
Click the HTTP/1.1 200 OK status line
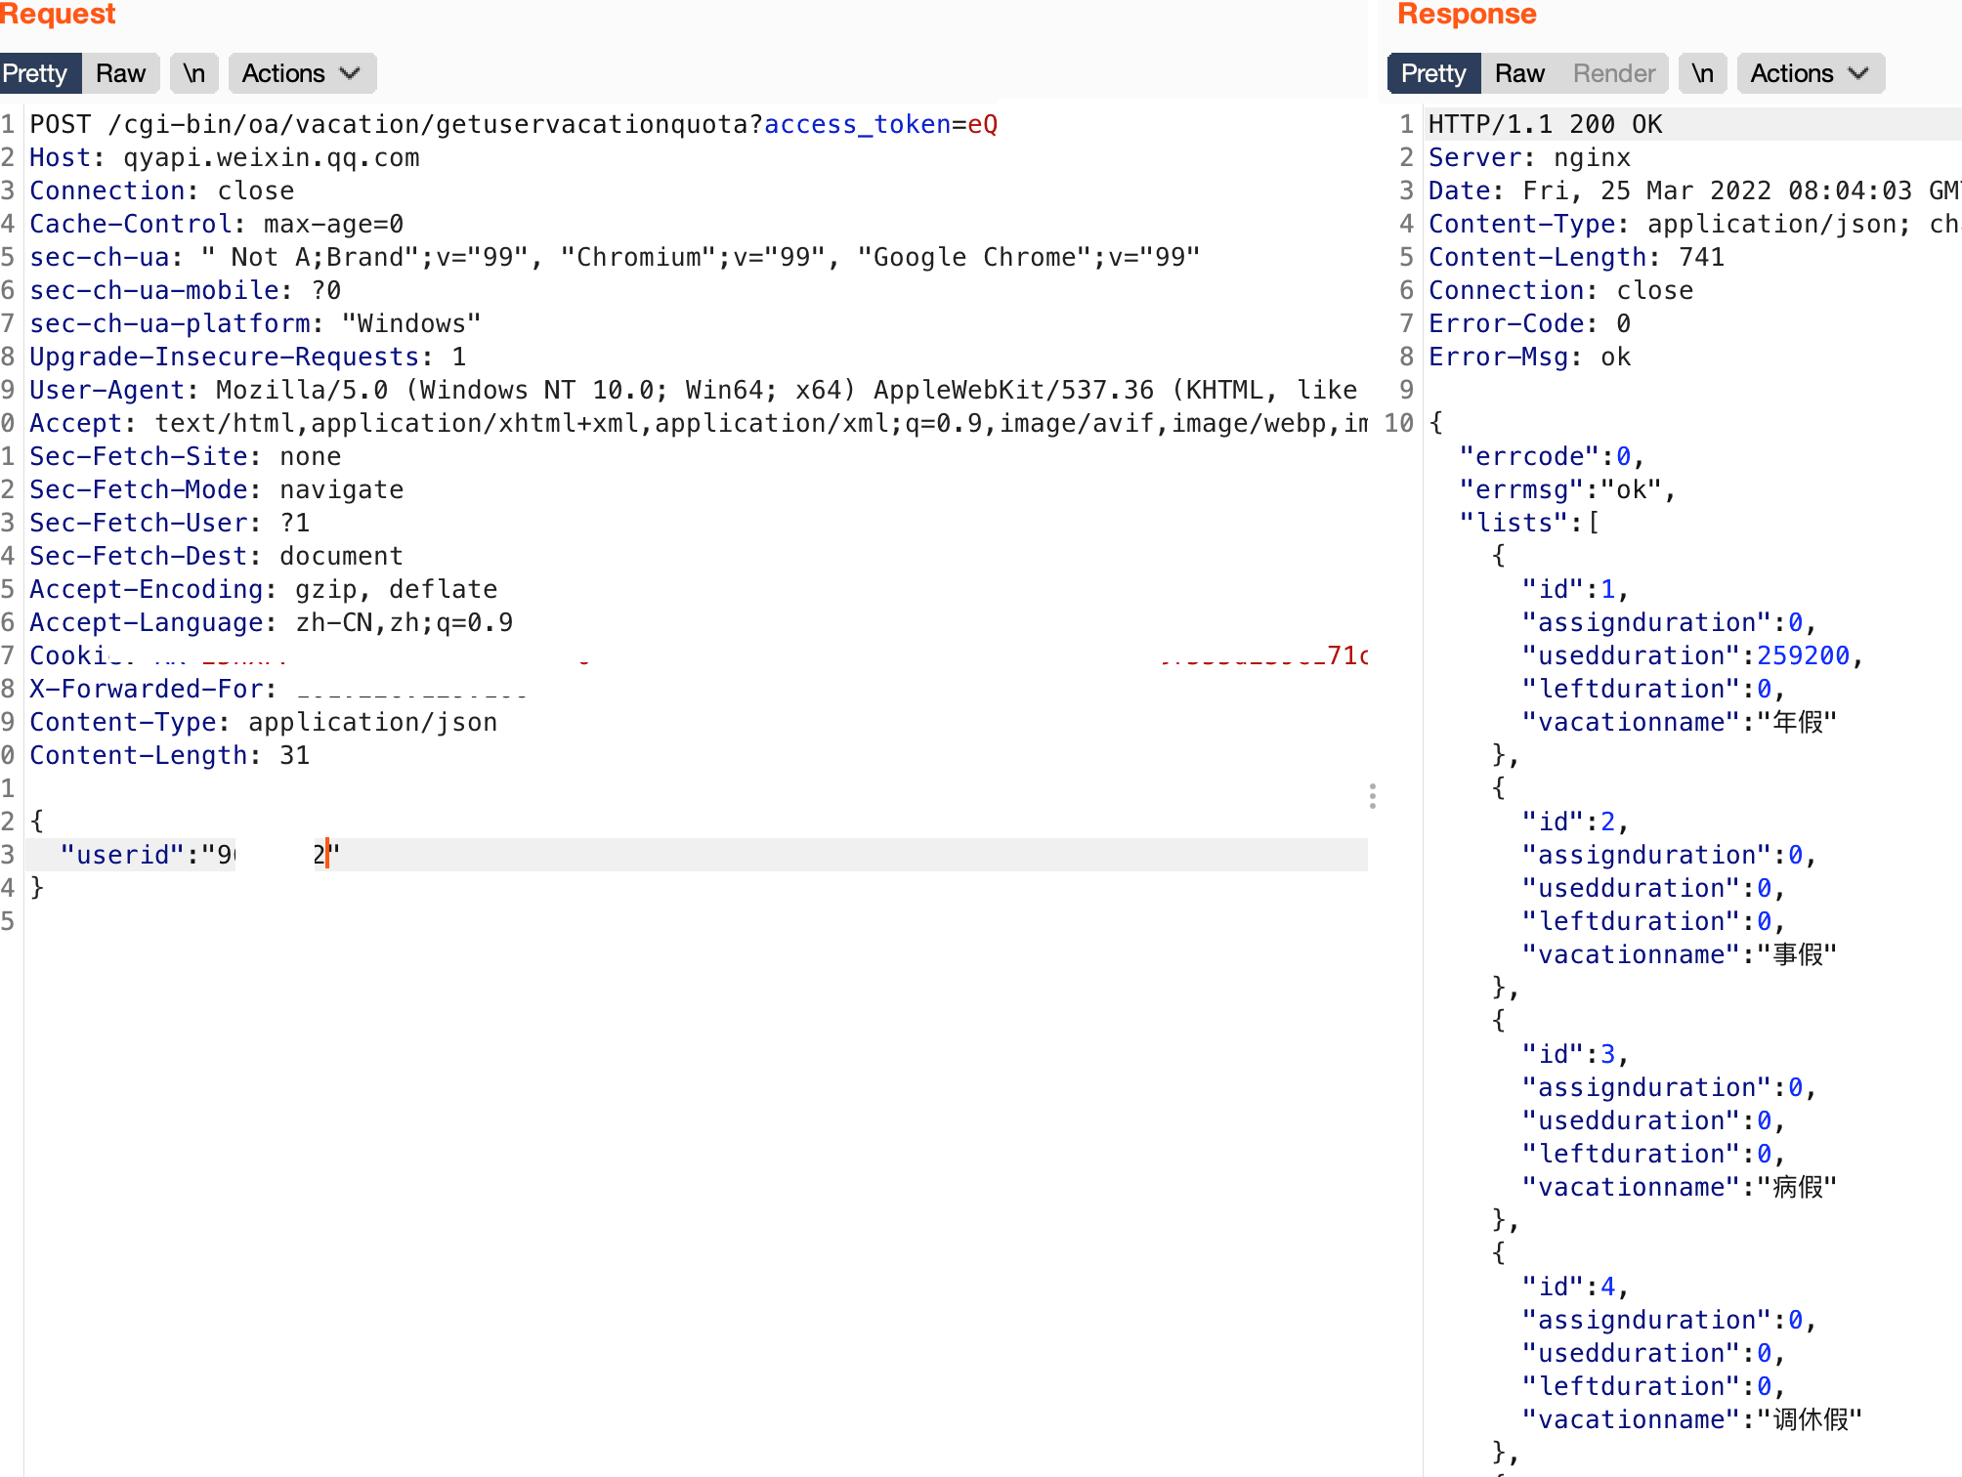[1545, 124]
